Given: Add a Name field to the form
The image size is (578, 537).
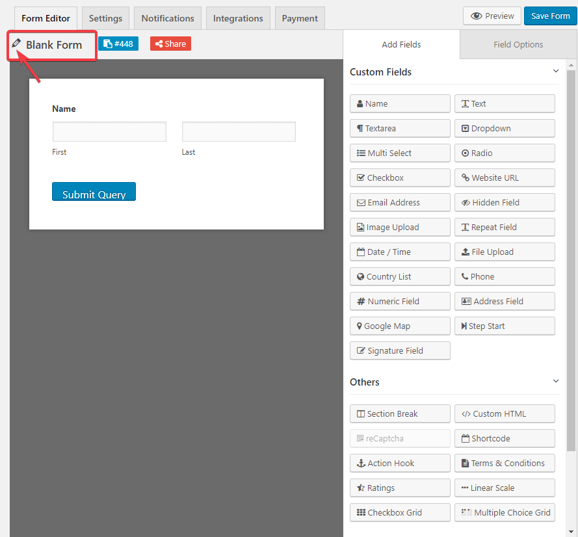Looking at the screenshot, I should coord(400,103).
